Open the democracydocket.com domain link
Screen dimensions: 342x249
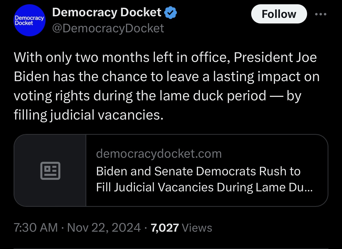coord(159,154)
